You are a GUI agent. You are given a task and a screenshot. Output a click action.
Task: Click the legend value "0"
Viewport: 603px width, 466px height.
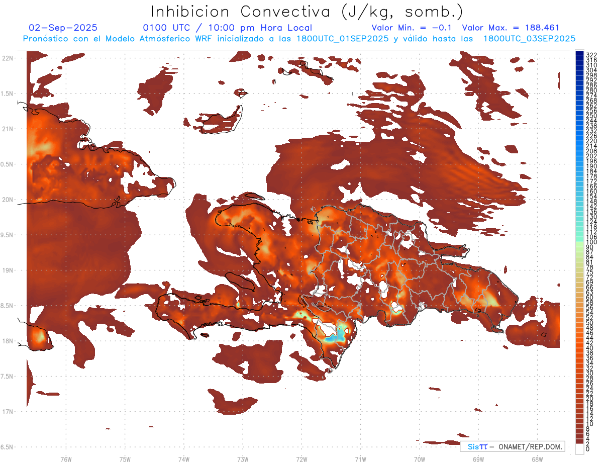588,449
